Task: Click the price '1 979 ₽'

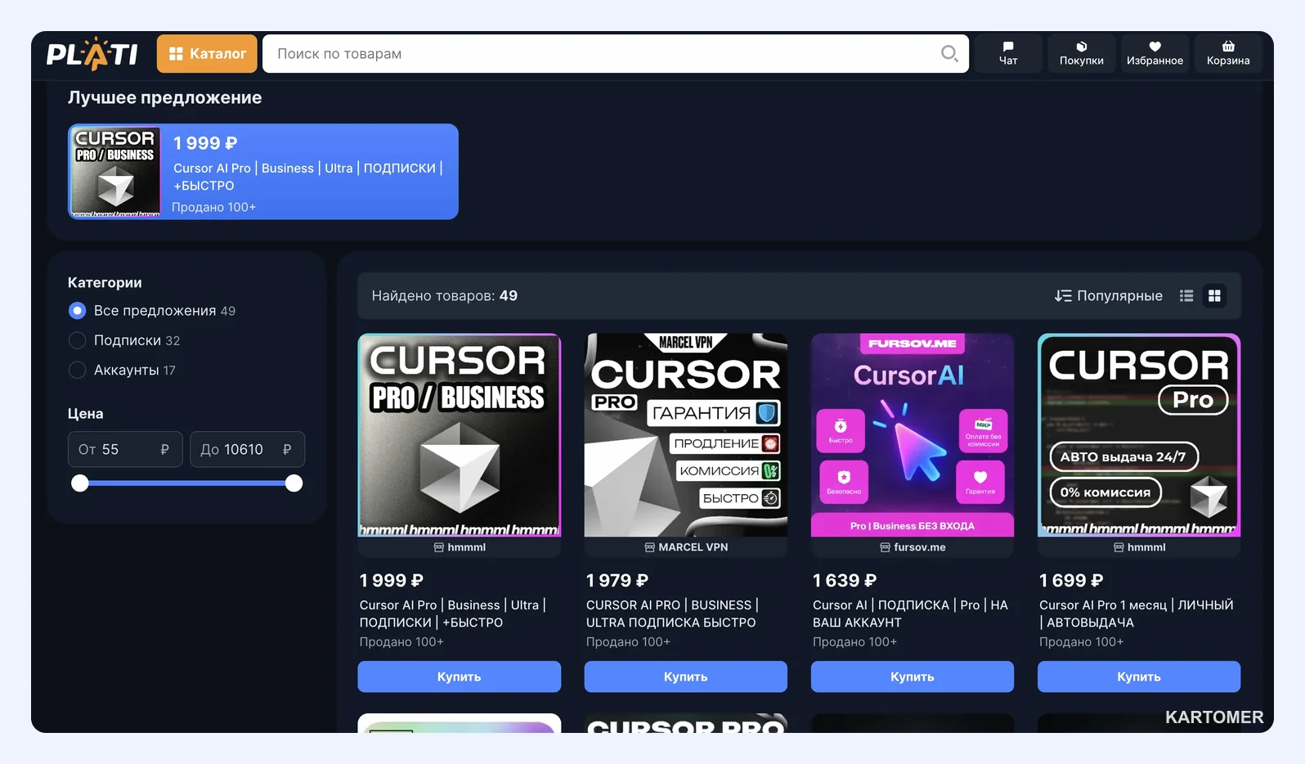Action: coord(617,581)
